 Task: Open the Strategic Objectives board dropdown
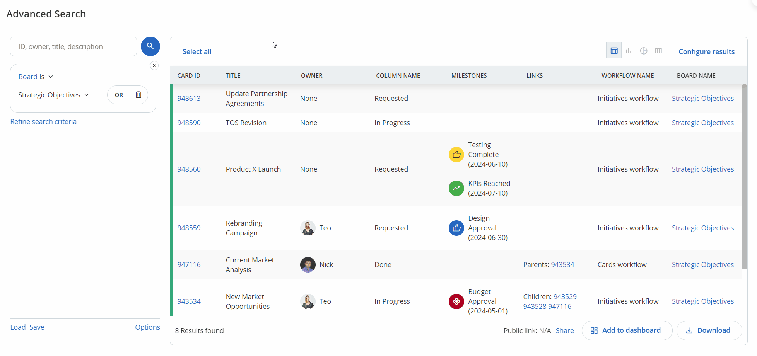click(x=54, y=95)
